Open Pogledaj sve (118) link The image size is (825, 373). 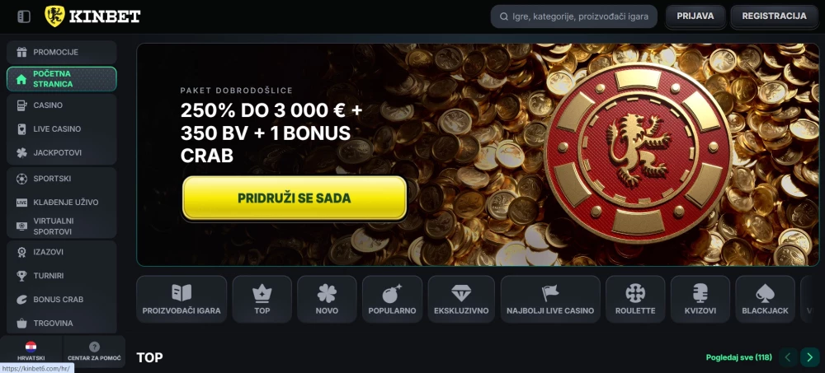[738, 357]
